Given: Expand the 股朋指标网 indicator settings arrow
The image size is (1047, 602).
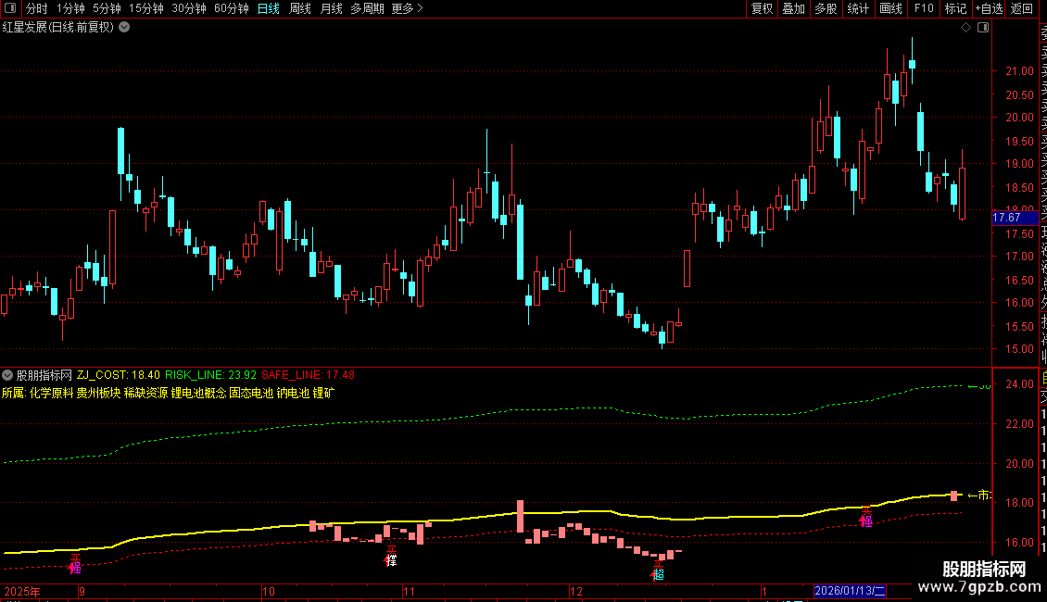Looking at the screenshot, I should (x=7, y=375).
